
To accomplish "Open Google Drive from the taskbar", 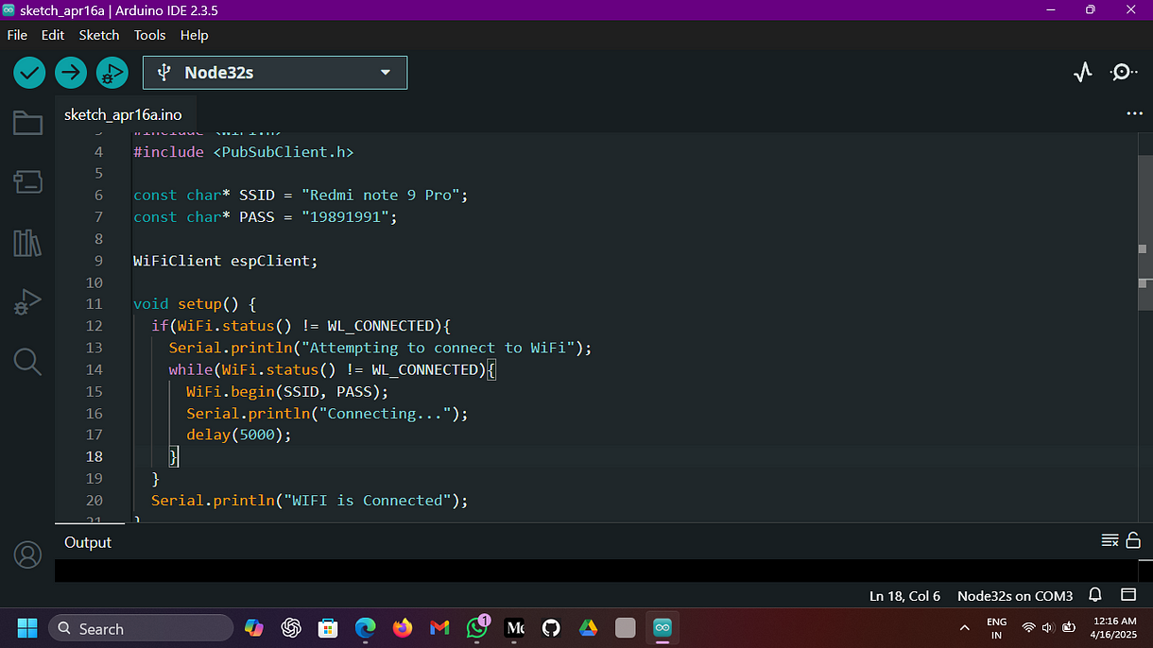I will click(588, 628).
